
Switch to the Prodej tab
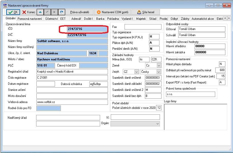pos(163,19)
